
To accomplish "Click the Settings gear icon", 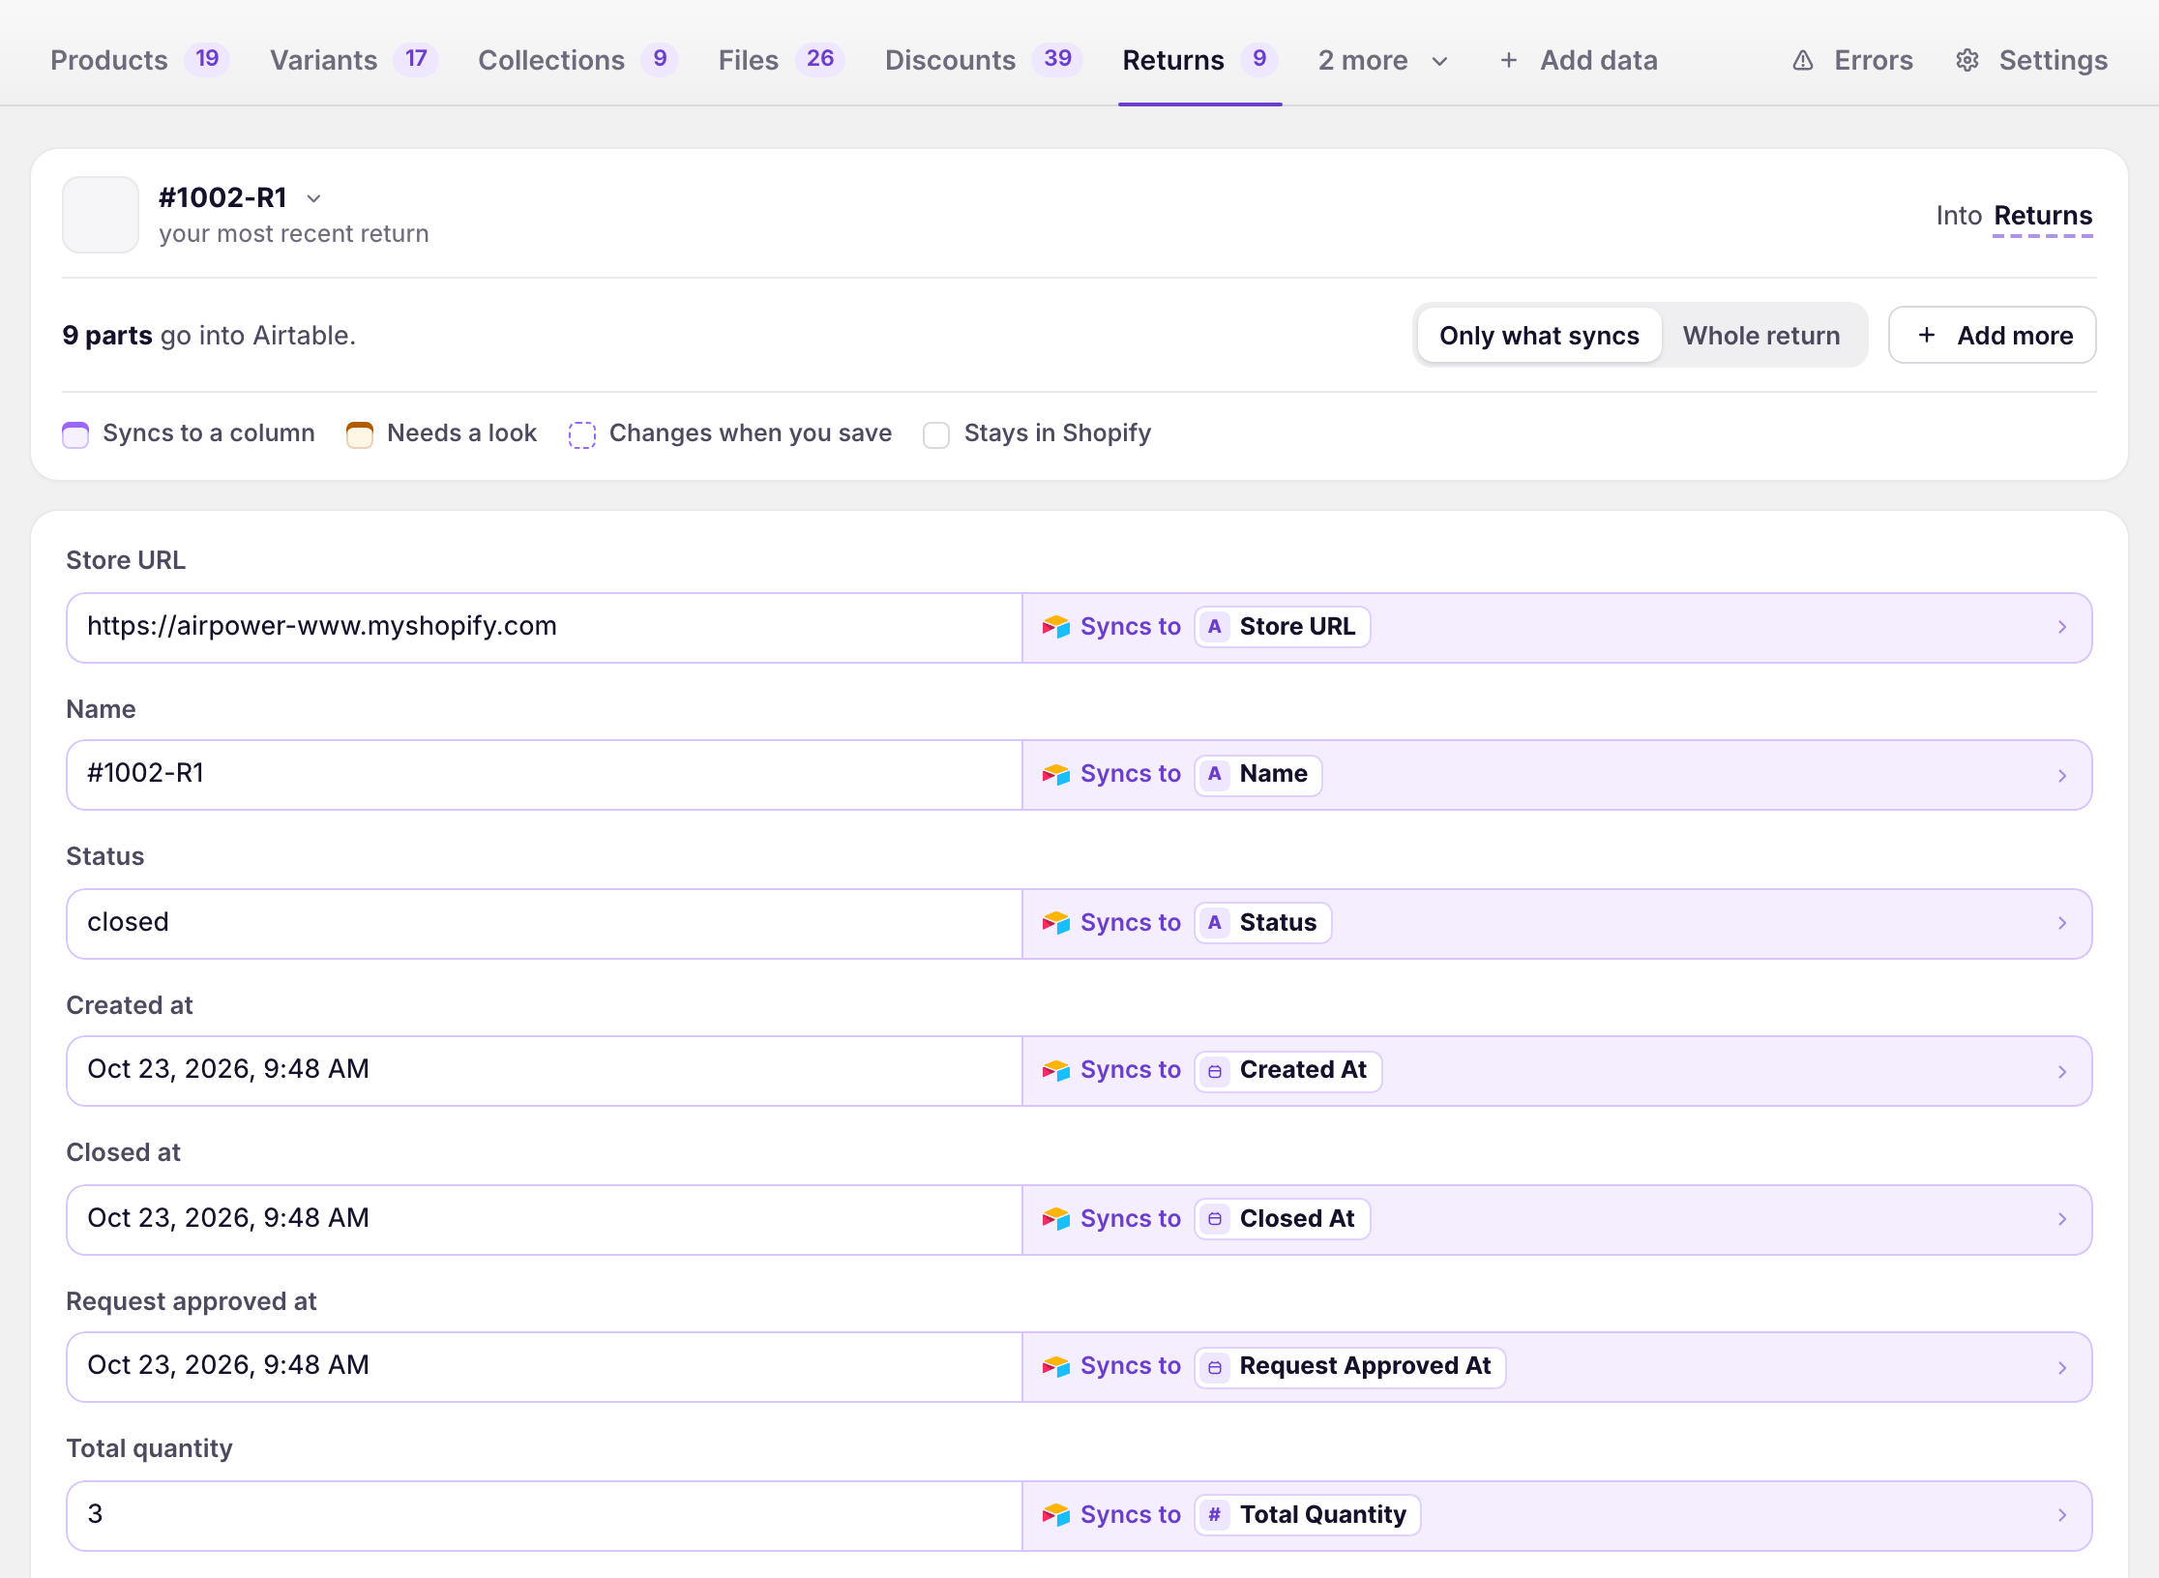I will click(1967, 61).
